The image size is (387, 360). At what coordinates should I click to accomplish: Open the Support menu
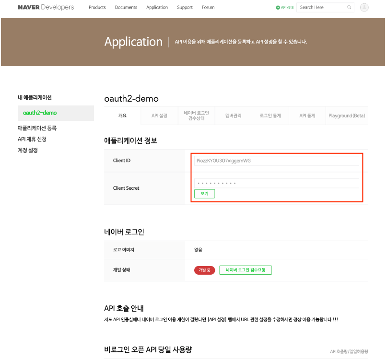pyautogui.click(x=185, y=7)
